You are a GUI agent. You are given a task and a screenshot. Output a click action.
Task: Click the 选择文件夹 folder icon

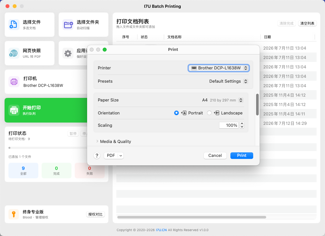pyautogui.click(x=68, y=25)
